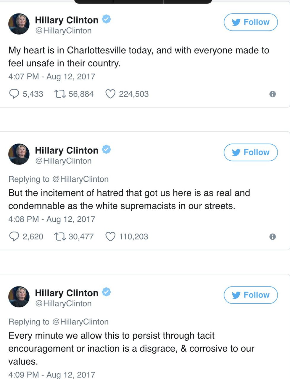Open info icon on first tweet
290x379 pixels.
(273, 94)
